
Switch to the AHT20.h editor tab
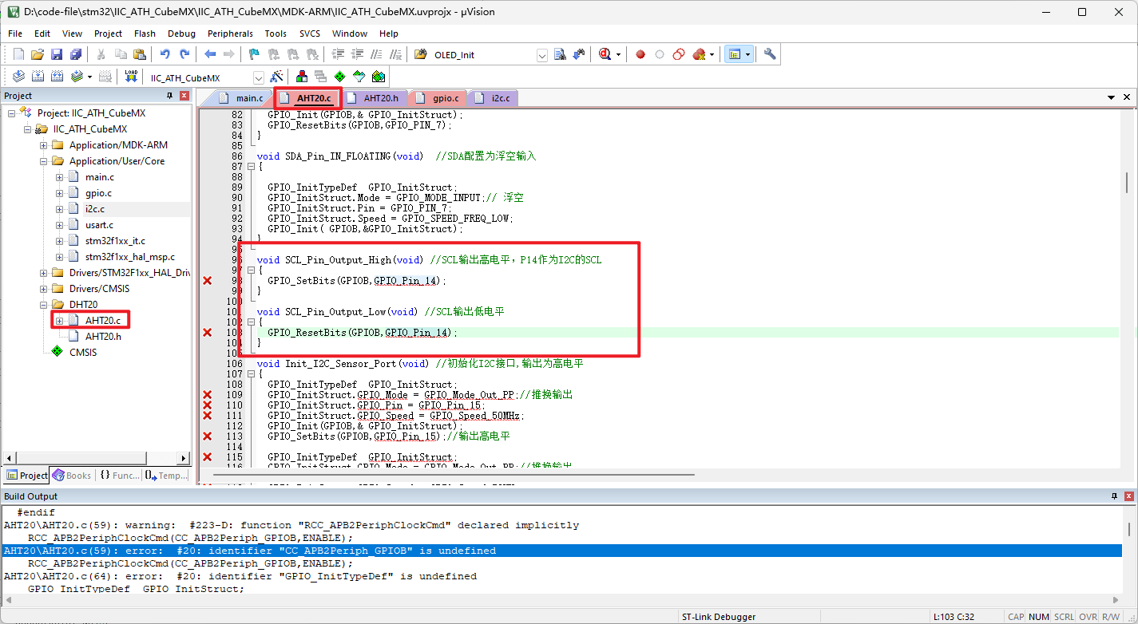374,98
